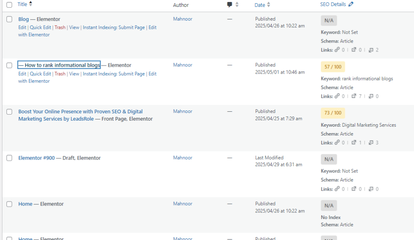Open Quick Edit for the Blog page

tap(40, 28)
